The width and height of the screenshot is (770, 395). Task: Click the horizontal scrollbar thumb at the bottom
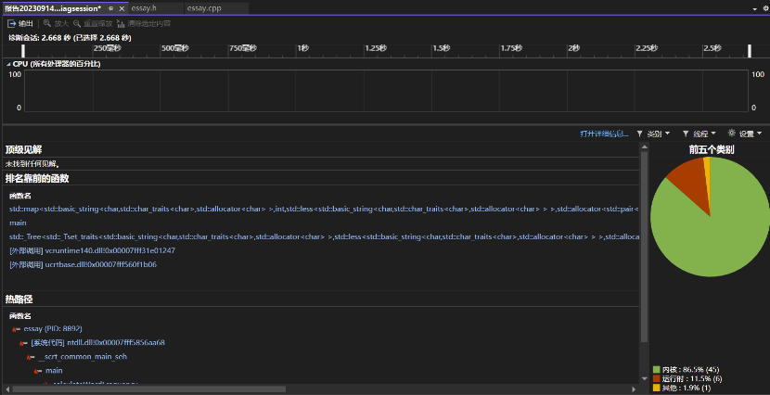(148, 389)
